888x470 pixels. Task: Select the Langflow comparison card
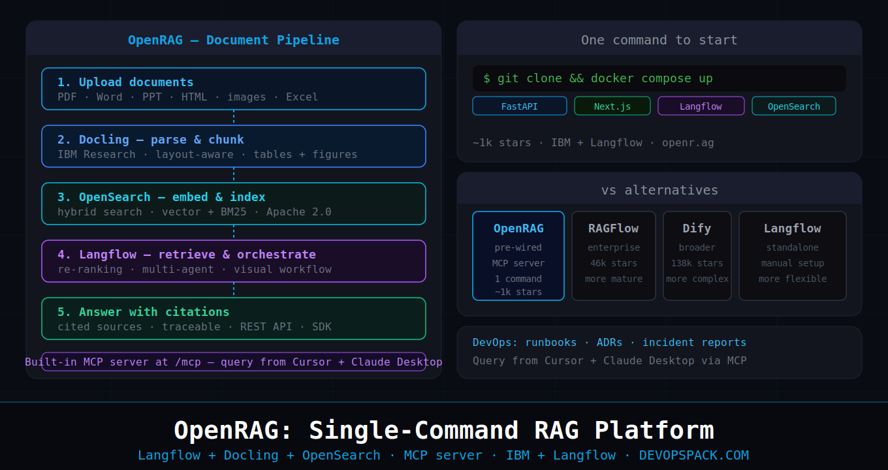point(793,256)
